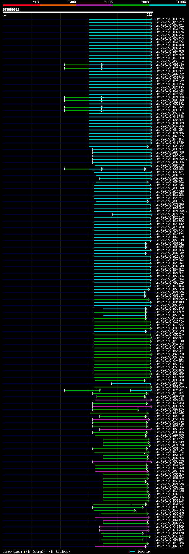Select UniRef100_Q5K292 hit name
This screenshot has height=554, width=189.
170,182
